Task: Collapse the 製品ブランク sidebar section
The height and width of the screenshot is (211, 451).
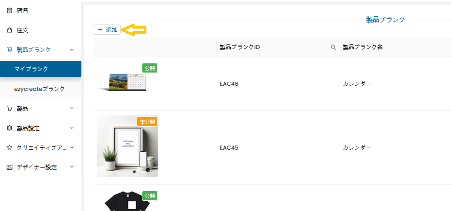Action: click(72, 50)
